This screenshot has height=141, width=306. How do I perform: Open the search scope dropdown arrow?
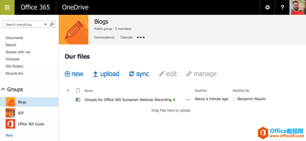(x=46, y=25)
